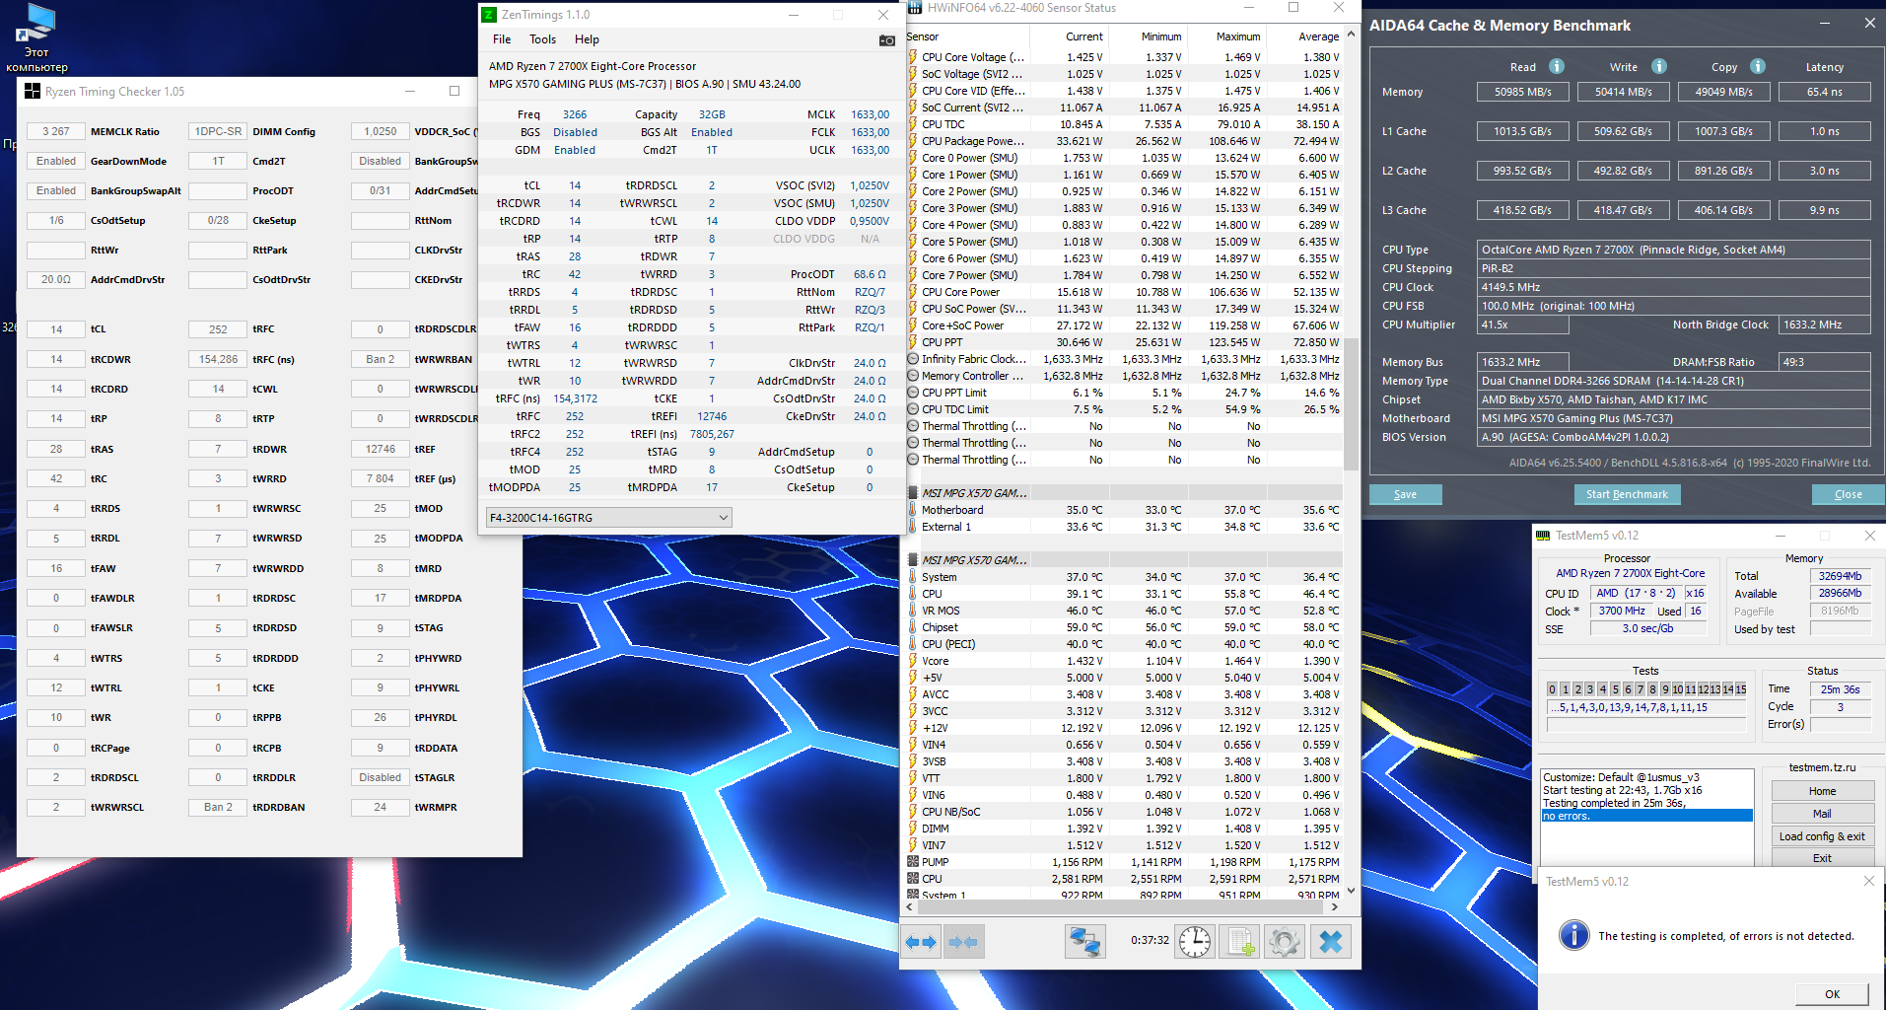Viewport: 1886px width, 1010px height.
Task: Click the thermometer icon of VR MOS row
Action: (x=913, y=611)
